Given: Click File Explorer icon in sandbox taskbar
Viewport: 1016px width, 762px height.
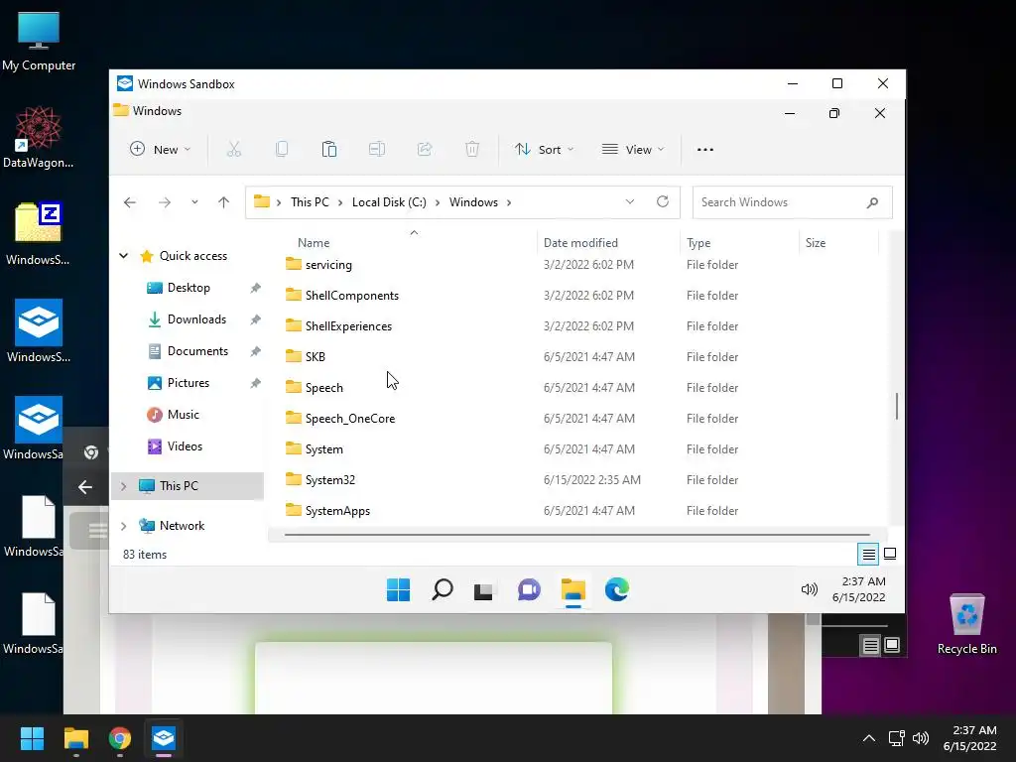Looking at the screenshot, I should 572,589.
